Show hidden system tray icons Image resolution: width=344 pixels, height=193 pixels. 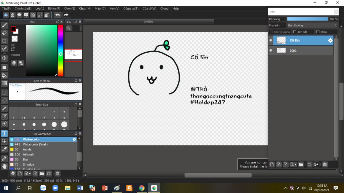pos(286,188)
